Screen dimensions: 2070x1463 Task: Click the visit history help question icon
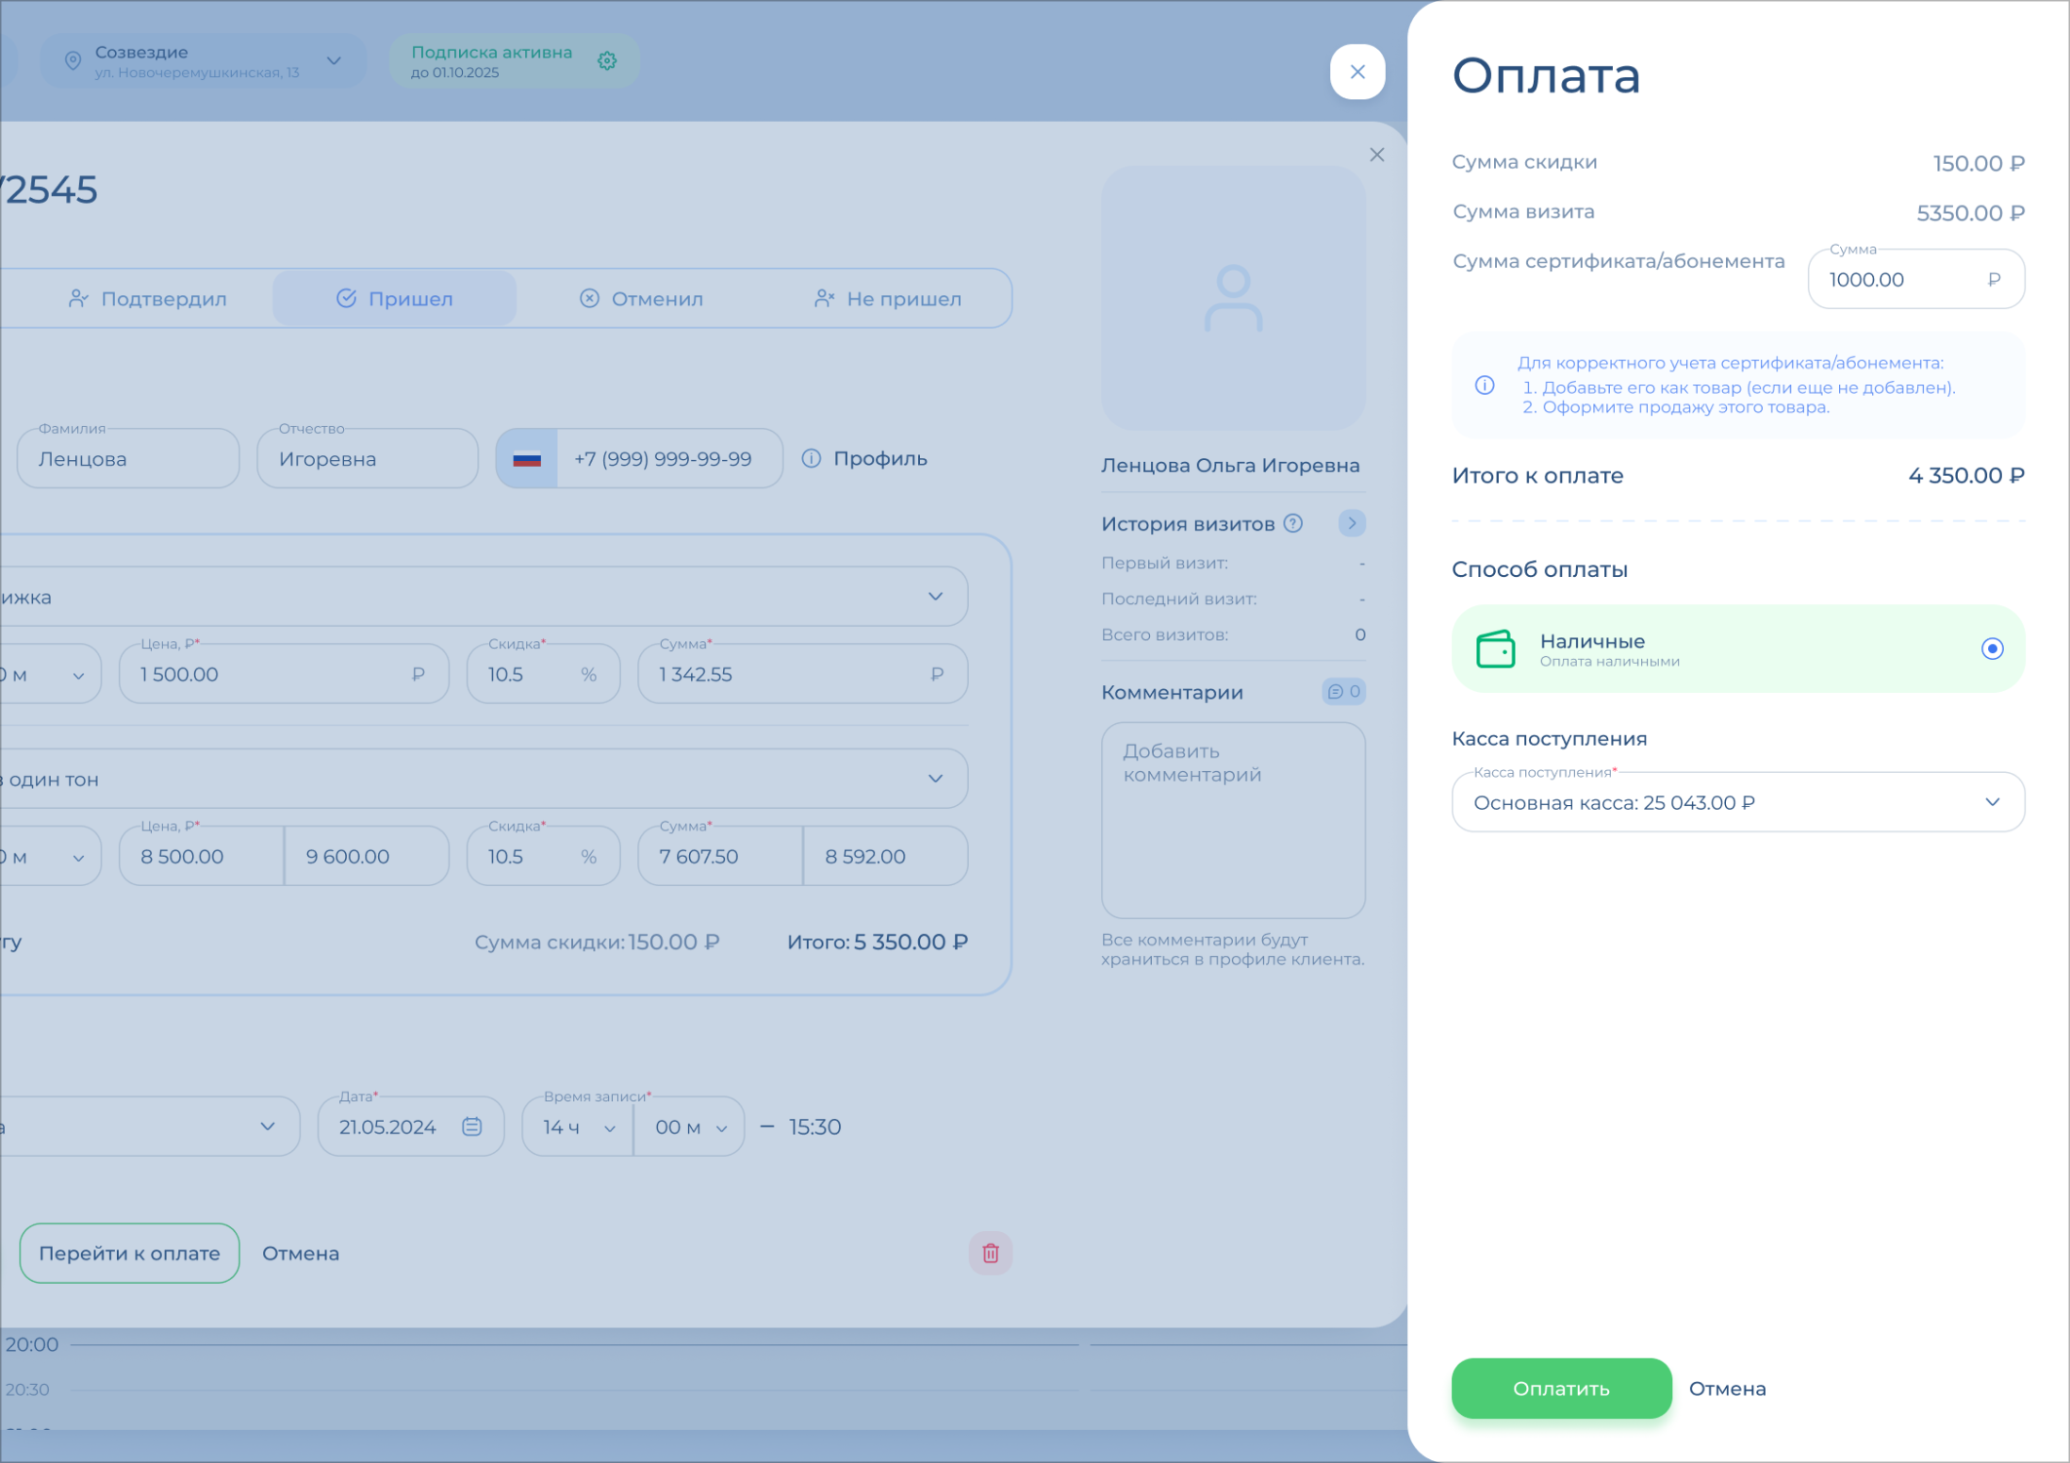coord(1293,524)
